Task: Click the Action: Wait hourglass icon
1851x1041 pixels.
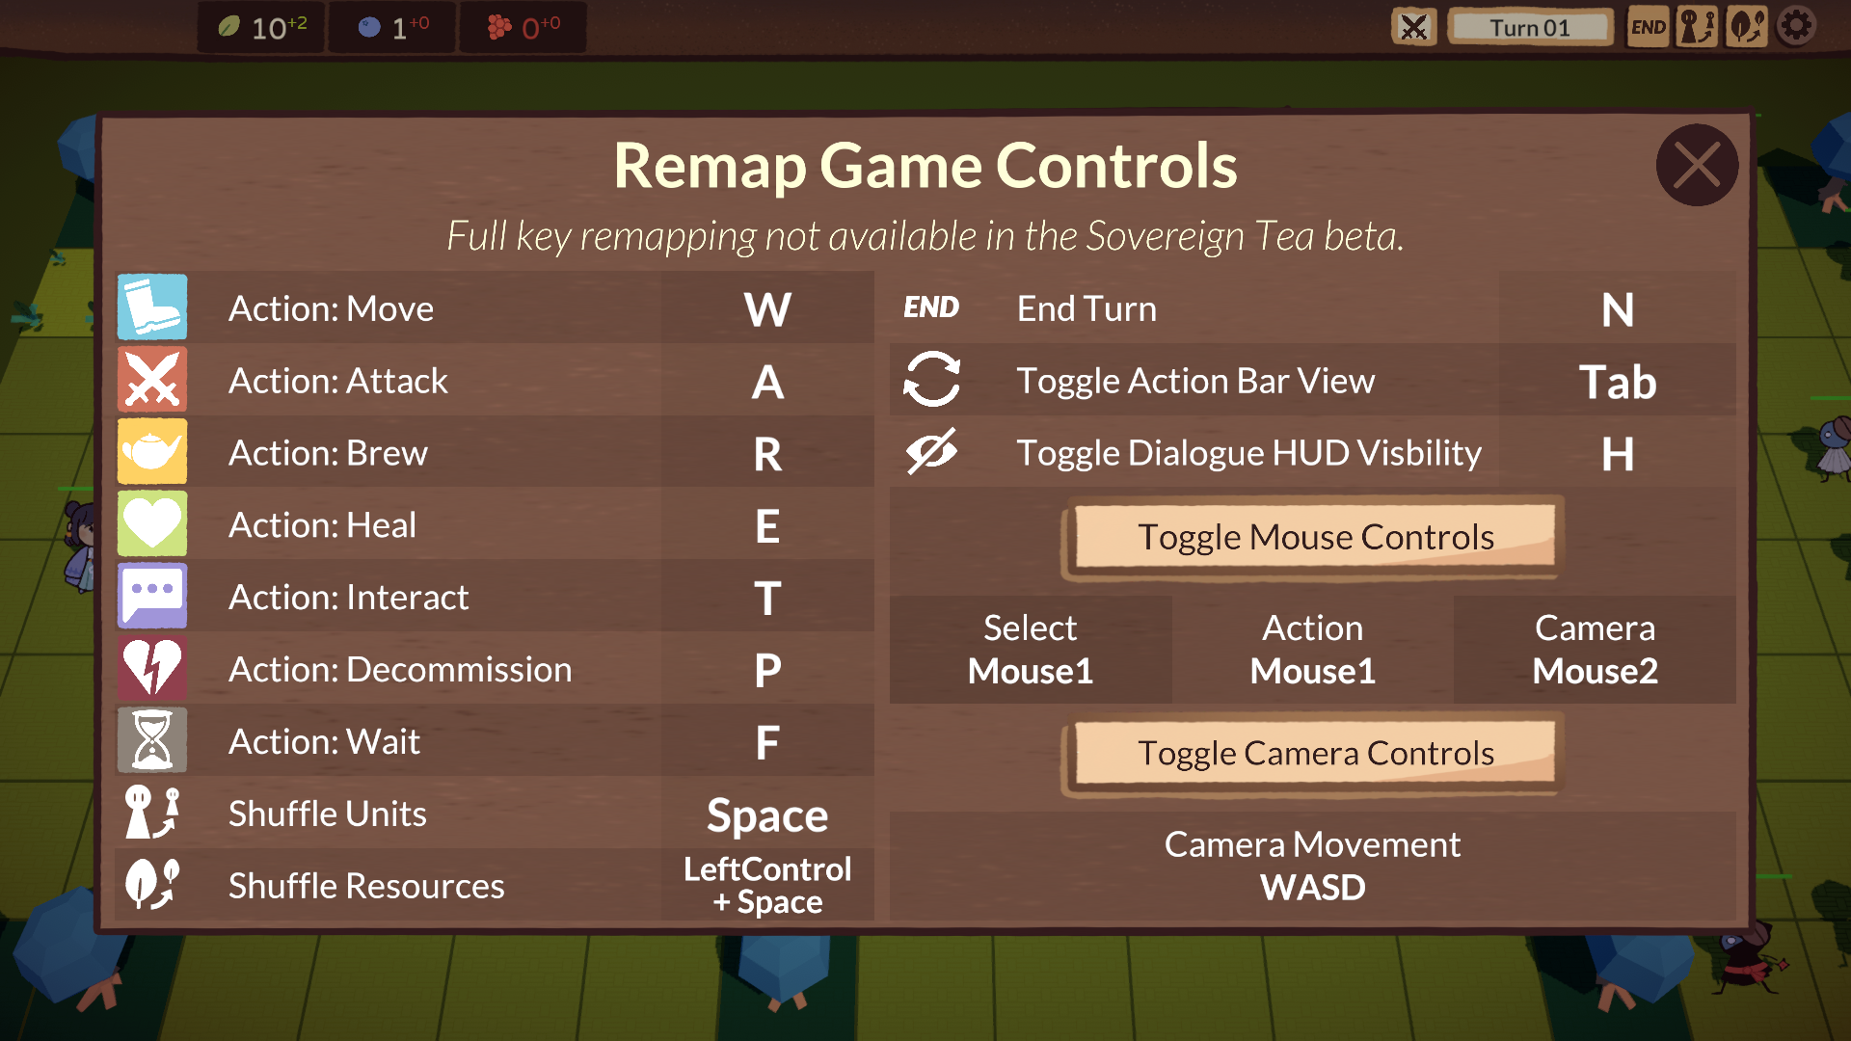Action: [154, 738]
